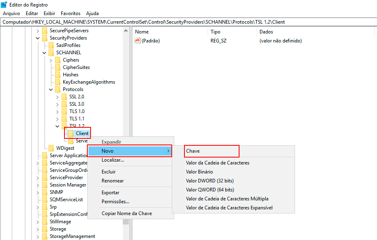Expand the SSL 2.0 key
Viewport: 377px width, 240px height.
coord(57,97)
